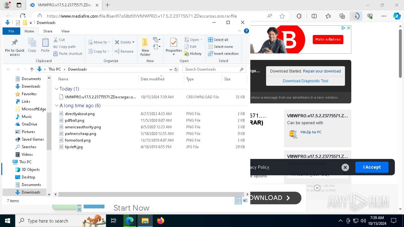Image resolution: width=404 pixels, height=227 pixels.
Task: Click the Windows Start button
Action: tap(7, 221)
